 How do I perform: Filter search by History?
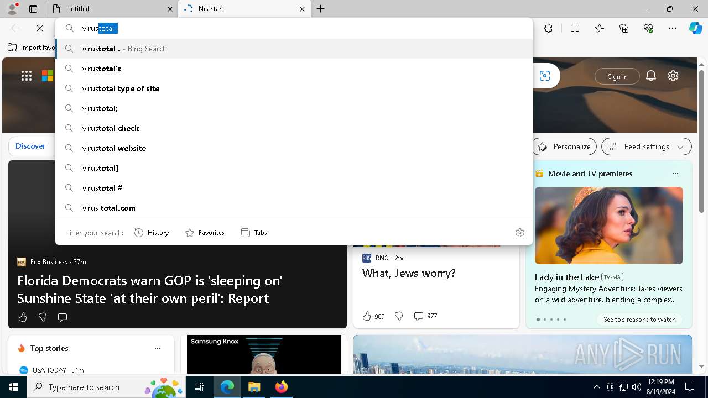tap(152, 233)
